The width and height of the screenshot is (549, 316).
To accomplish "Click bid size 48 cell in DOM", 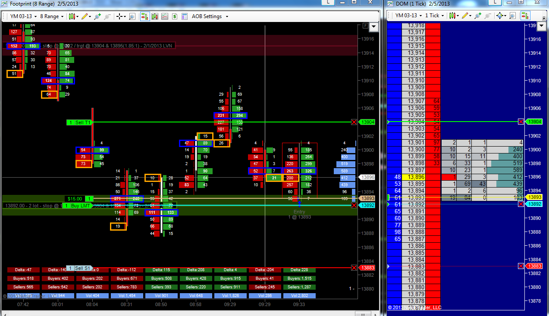I will (x=395, y=177).
